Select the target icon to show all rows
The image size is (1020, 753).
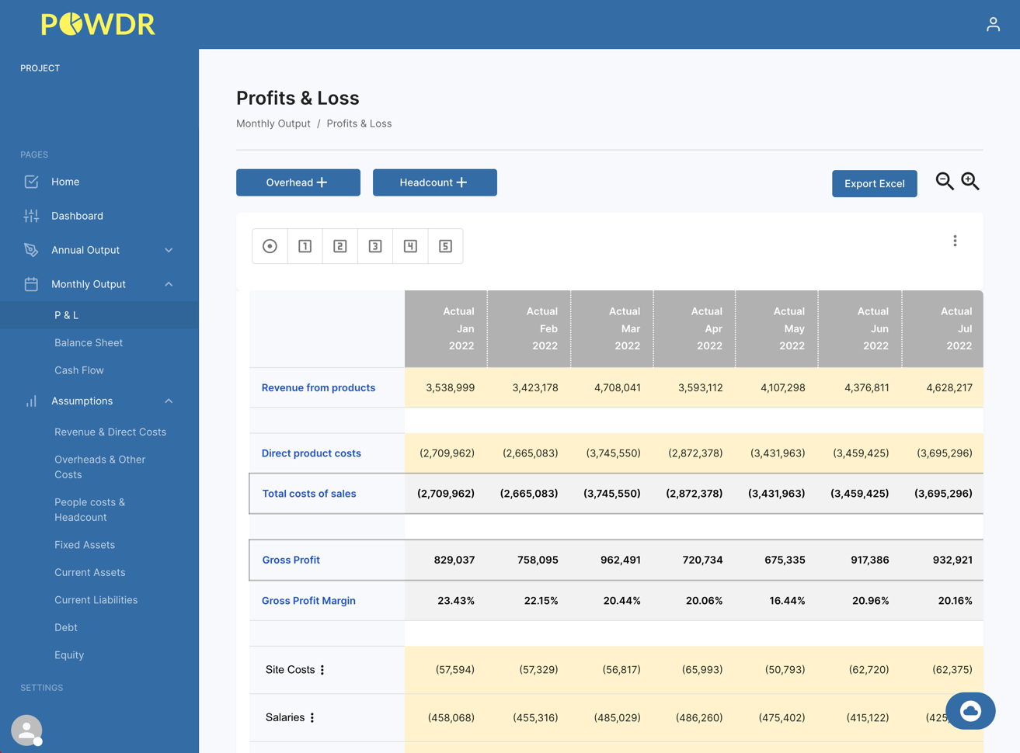(x=269, y=245)
